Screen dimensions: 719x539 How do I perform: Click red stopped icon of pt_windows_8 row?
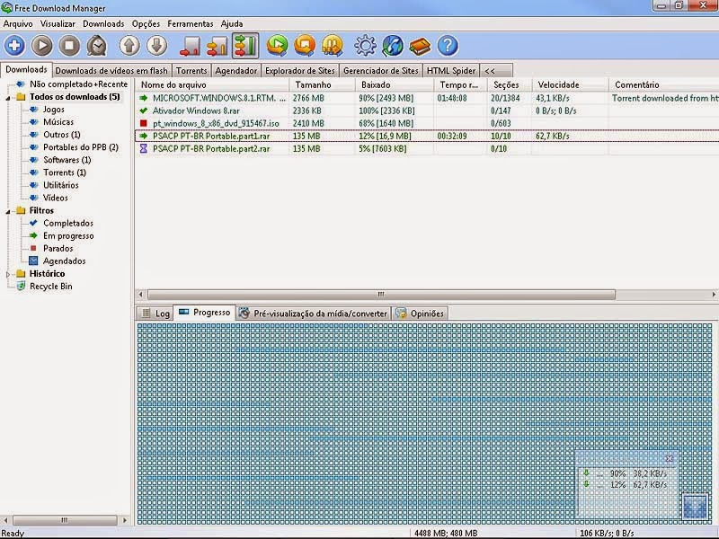pyautogui.click(x=144, y=123)
